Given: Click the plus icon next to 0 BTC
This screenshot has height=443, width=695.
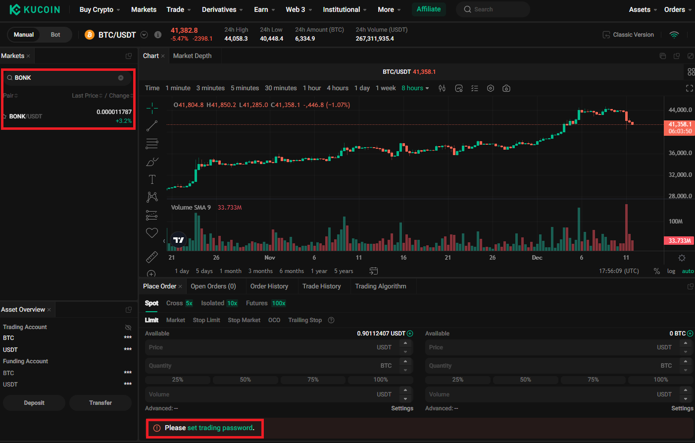Looking at the screenshot, I should 690,333.
